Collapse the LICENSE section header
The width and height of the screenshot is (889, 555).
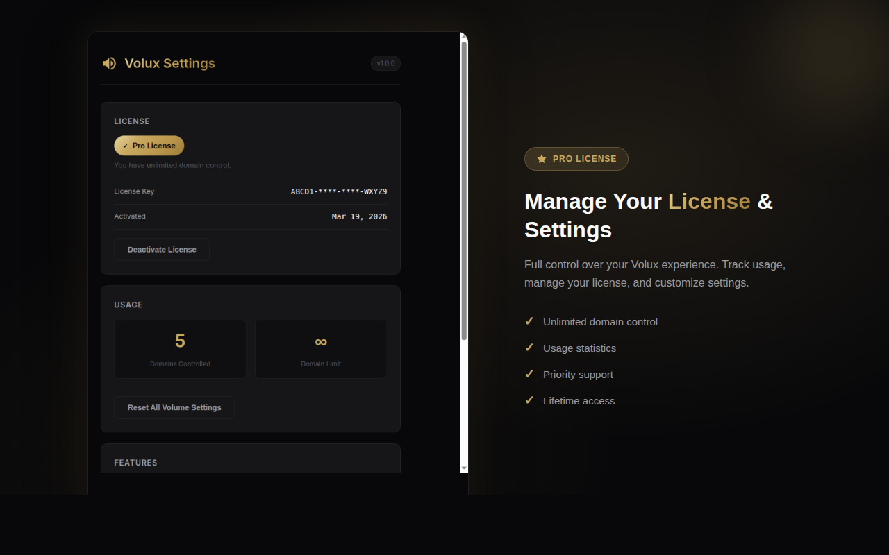pyautogui.click(x=132, y=121)
